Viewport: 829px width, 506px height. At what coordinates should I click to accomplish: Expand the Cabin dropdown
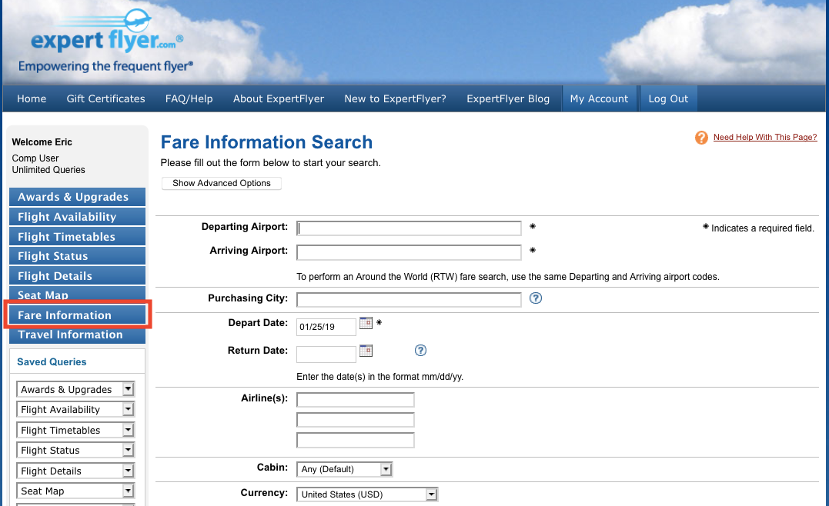click(344, 469)
